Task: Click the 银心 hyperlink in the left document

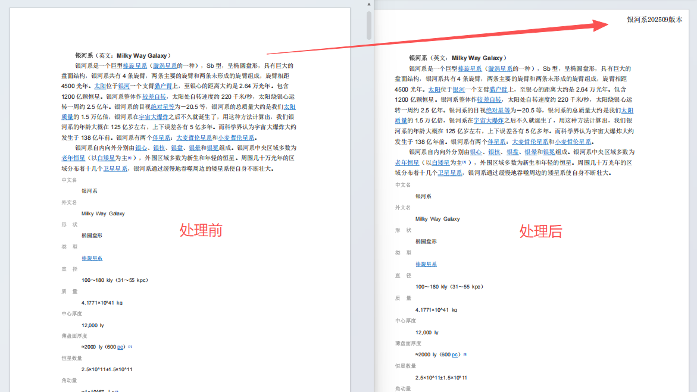Action: coord(141,148)
